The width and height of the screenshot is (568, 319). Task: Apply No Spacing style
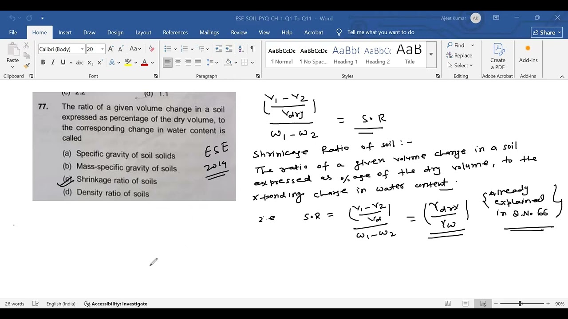point(314,54)
